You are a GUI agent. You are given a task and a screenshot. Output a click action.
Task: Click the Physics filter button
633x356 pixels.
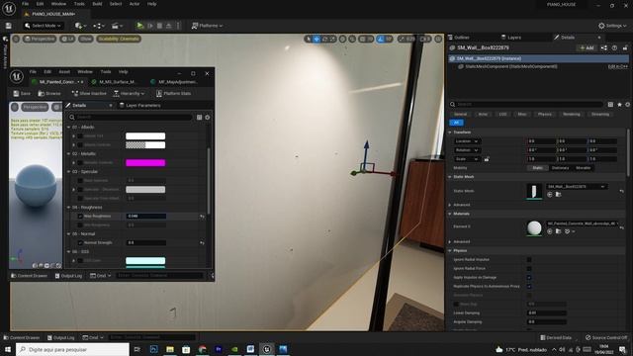[x=545, y=115]
